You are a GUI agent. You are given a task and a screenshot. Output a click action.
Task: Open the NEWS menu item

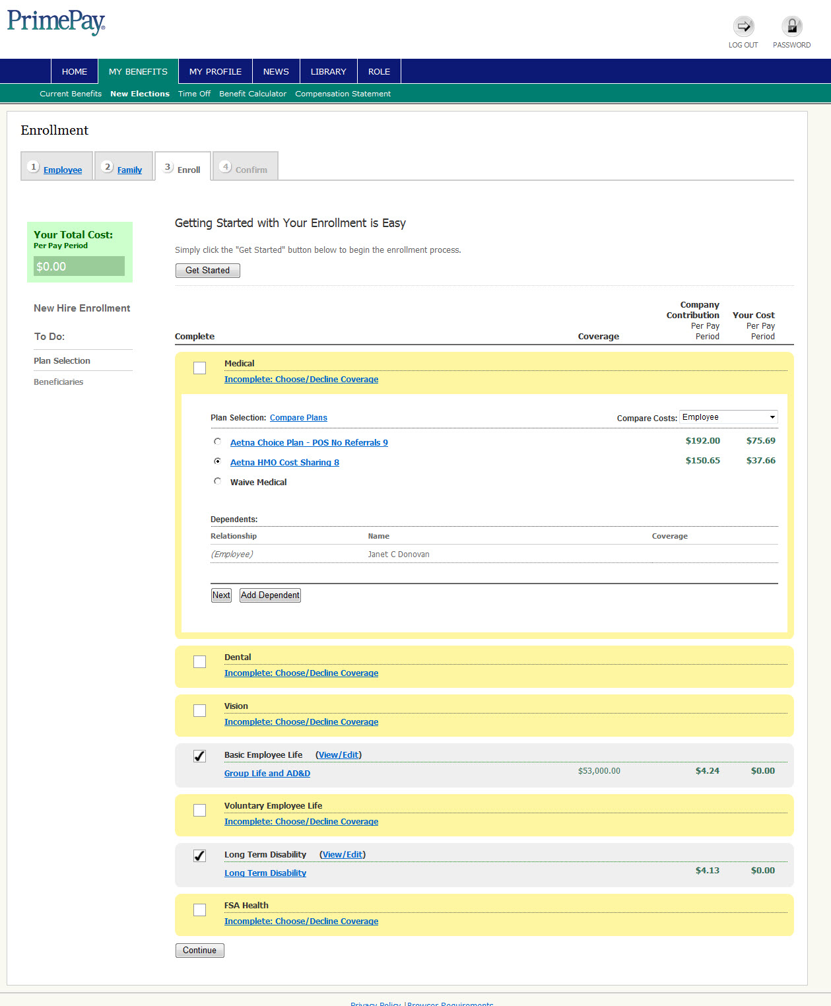(276, 71)
